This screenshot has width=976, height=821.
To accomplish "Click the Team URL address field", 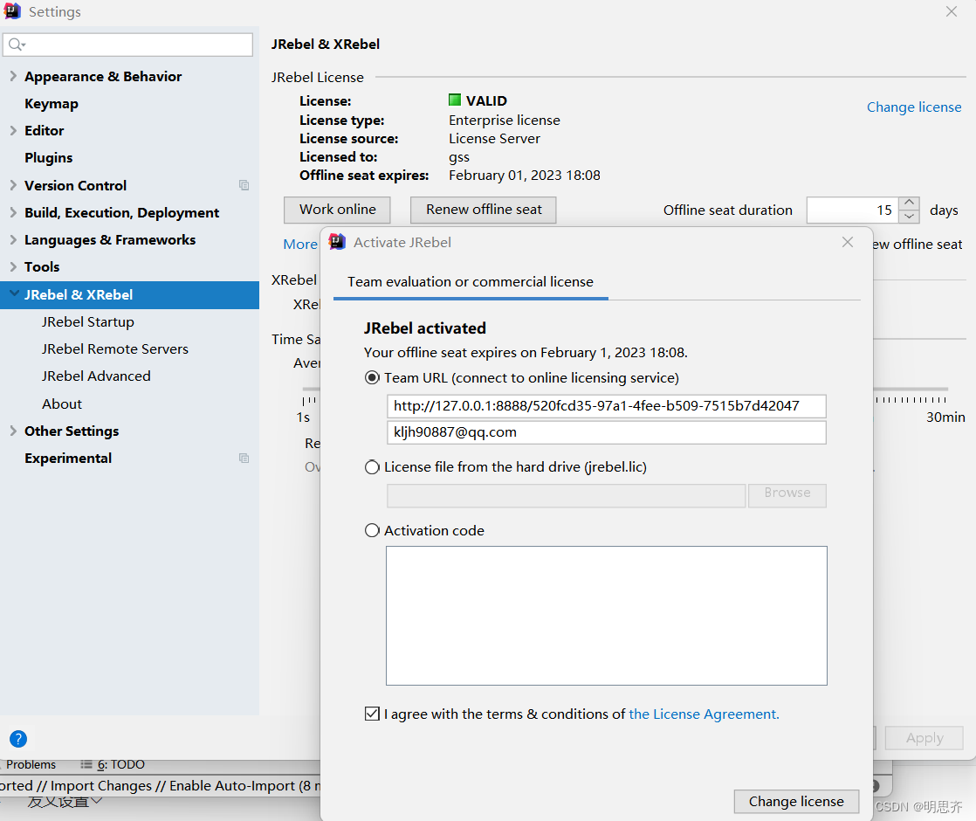I will [x=606, y=406].
